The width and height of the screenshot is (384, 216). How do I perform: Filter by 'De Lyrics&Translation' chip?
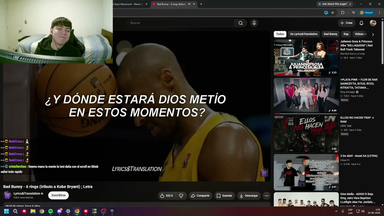click(x=304, y=34)
